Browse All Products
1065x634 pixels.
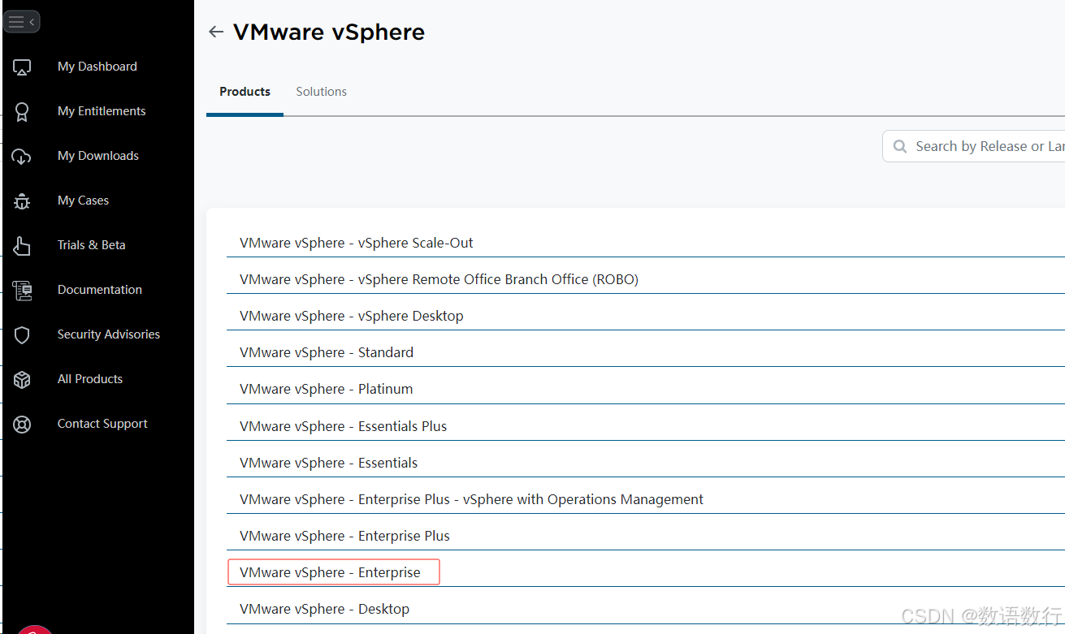(90, 379)
